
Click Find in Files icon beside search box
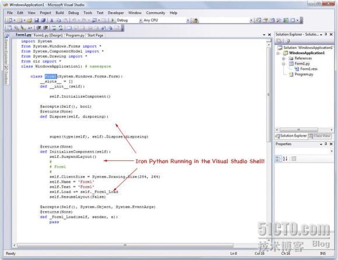[195, 20]
